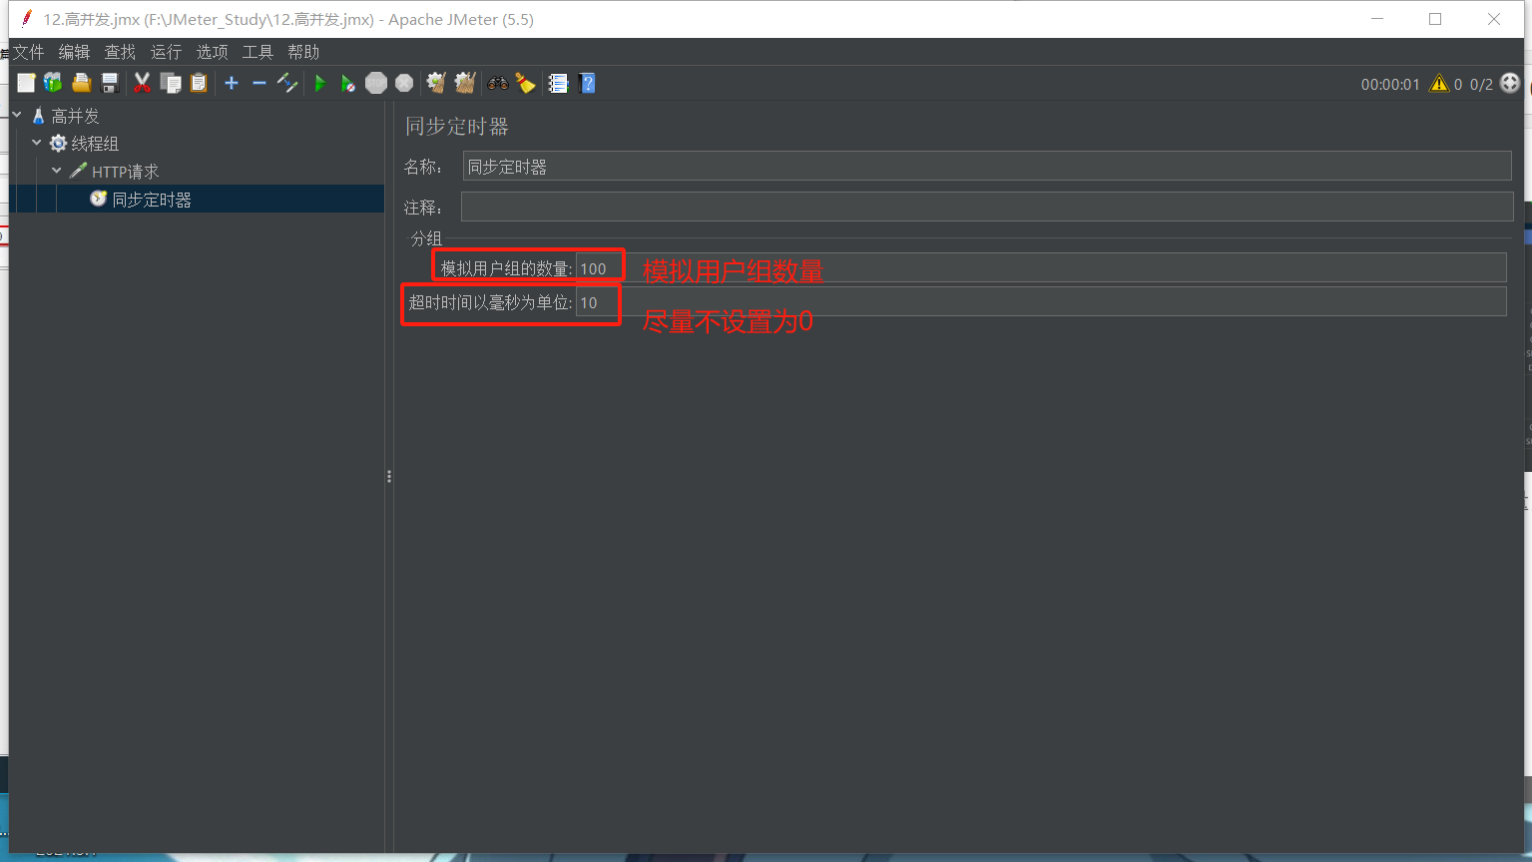Select 同步定时器 tree item
1532x862 pixels.
pyautogui.click(x=151, y=200)
